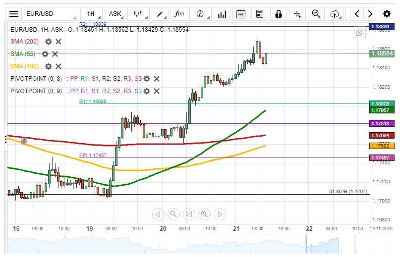Click the SMA (100) legend label

[24, 66]
